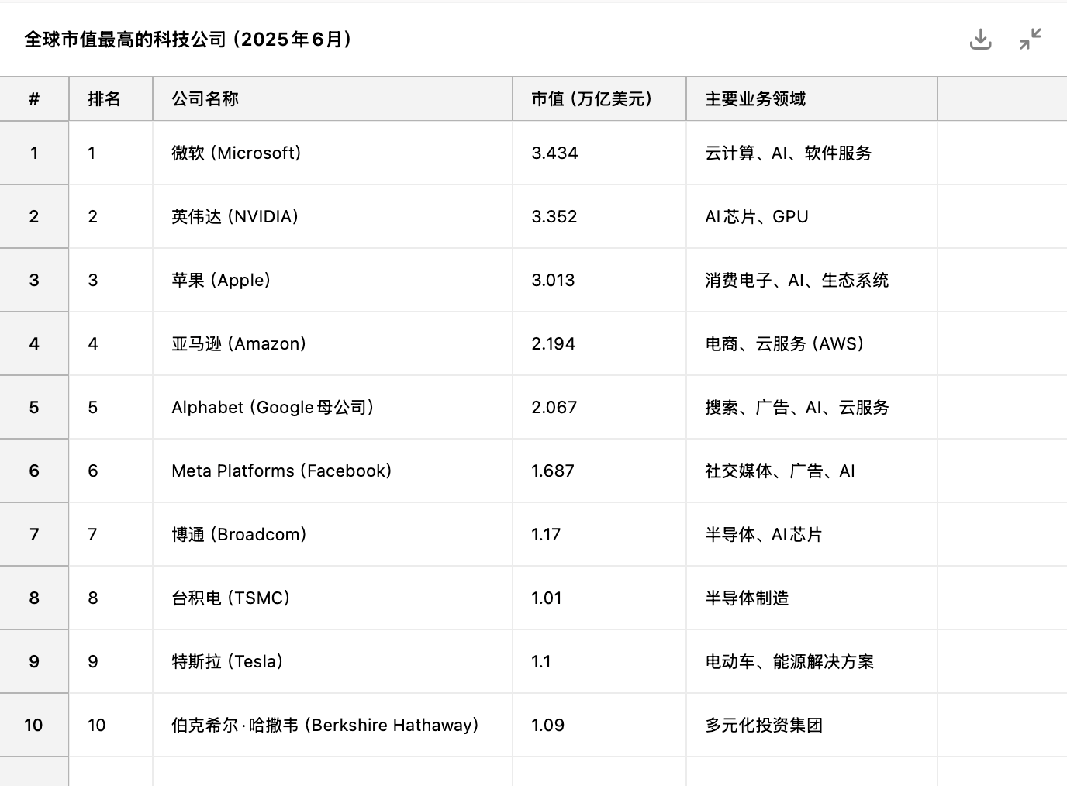Select market cap value 1.09
The width and height of the screenshot is (1067, 786).
pyautogui.click(x=599, y=725)
